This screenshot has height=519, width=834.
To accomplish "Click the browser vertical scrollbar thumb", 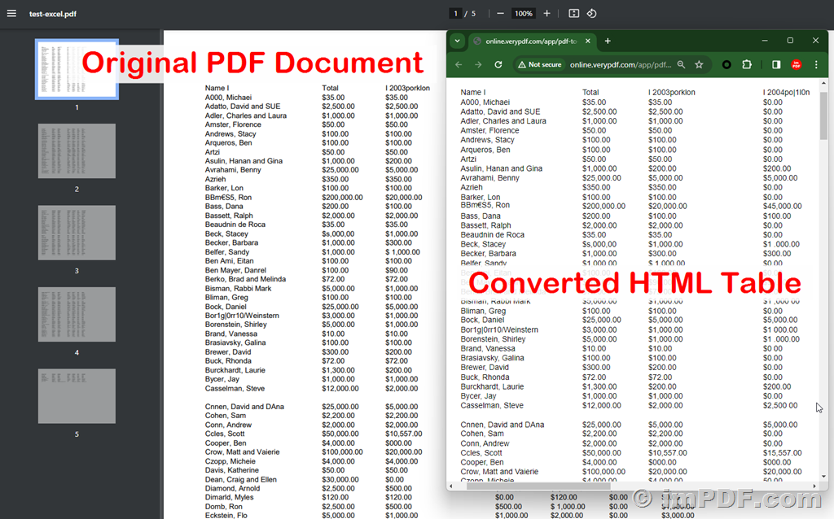I will (x=823, y=116).
